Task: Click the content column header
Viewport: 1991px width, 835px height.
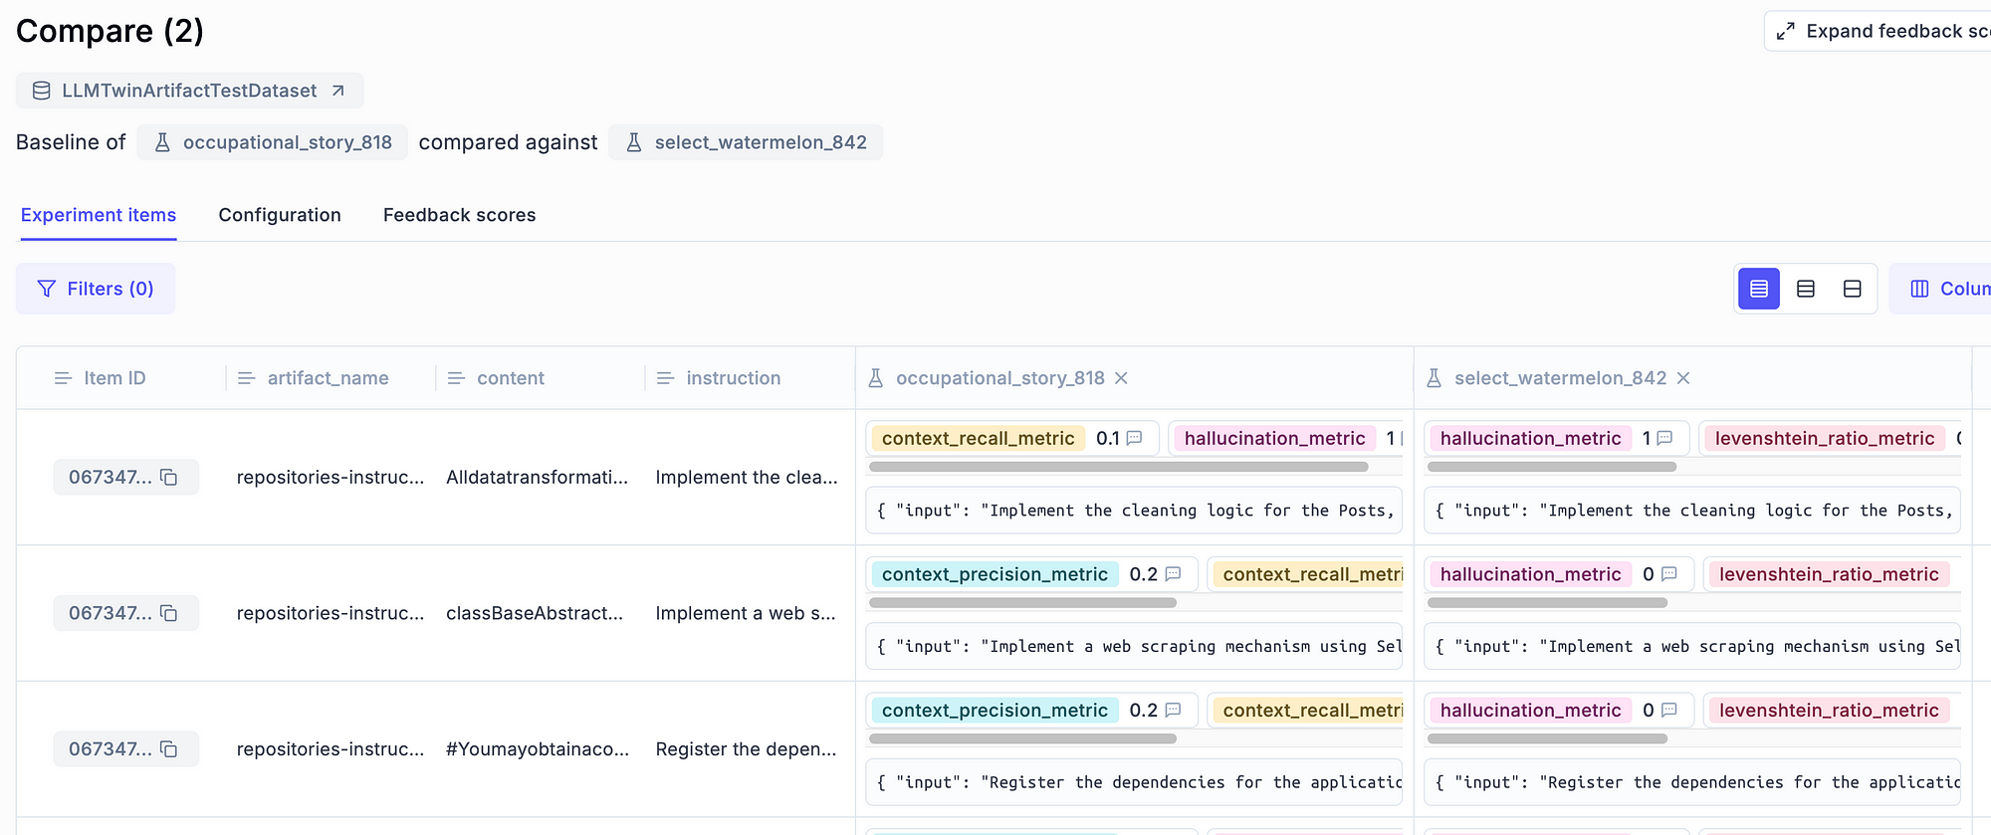Action: 510,378
